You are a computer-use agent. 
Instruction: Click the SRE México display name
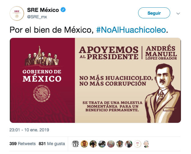pyautogui.click(x=43, y=10)
